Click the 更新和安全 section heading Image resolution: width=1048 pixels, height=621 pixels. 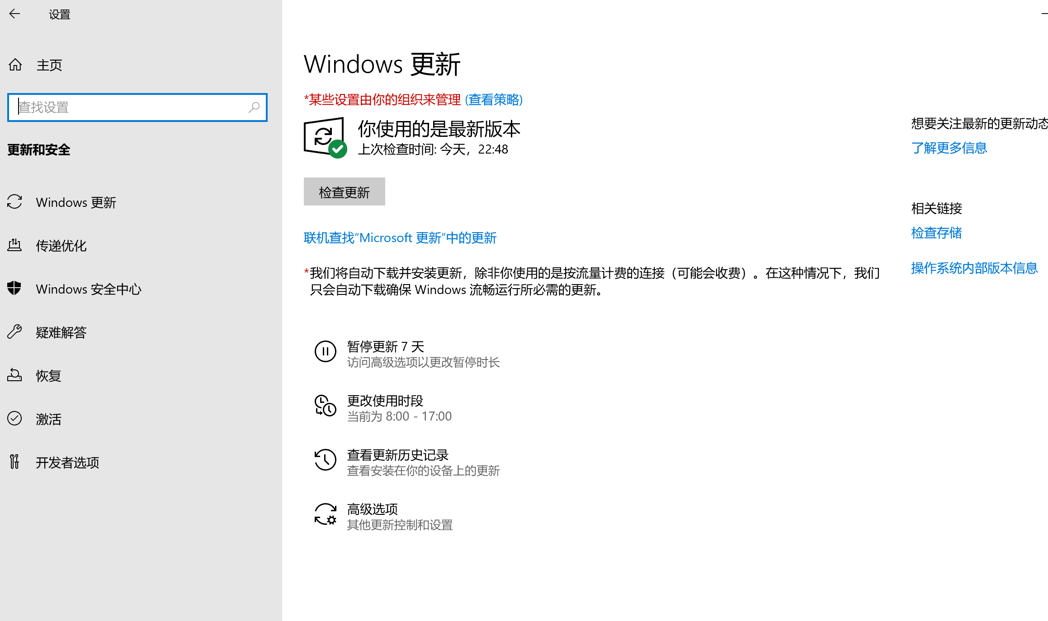pyautogui.click(x=39, y=149)
